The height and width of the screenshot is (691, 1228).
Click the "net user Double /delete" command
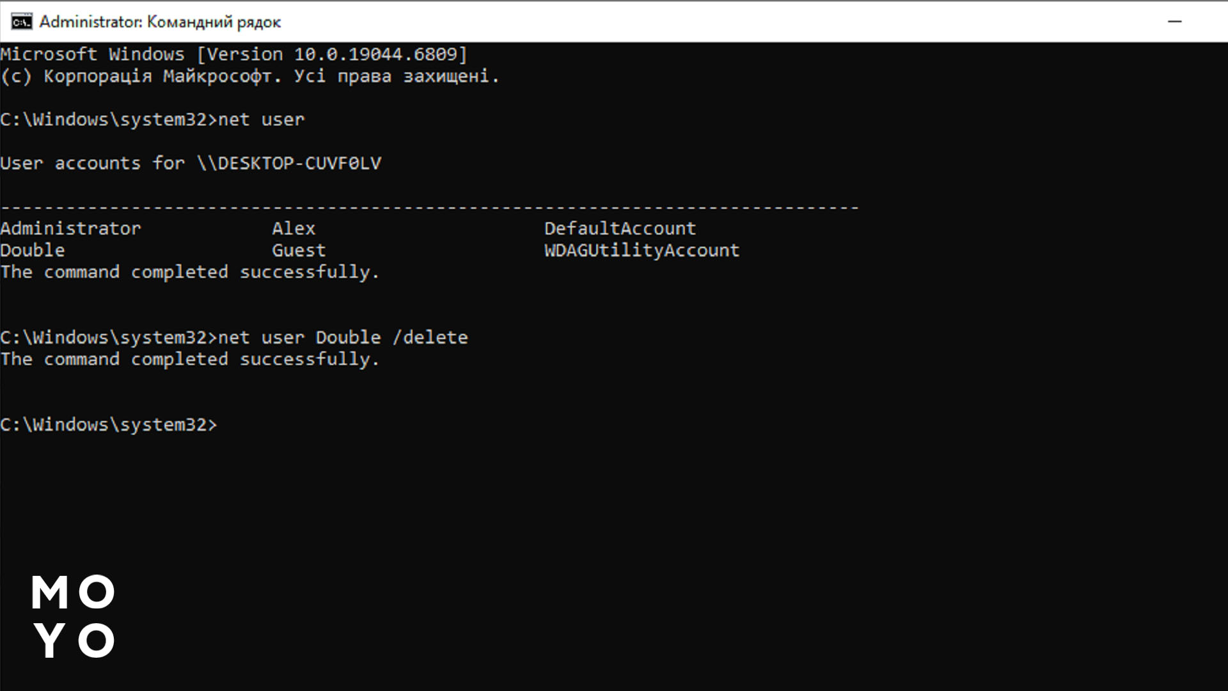tap(343, 337)
